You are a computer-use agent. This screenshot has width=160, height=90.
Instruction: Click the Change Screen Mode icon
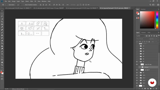2,79
